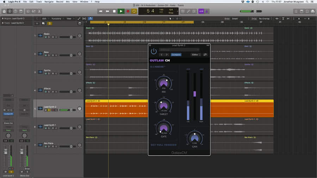The image size is (317, 178).
Task: Open the media browser icon
Action: (x=313, y=11)
